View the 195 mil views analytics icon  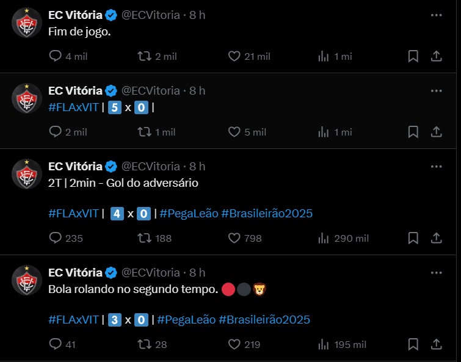click(324, 344)
